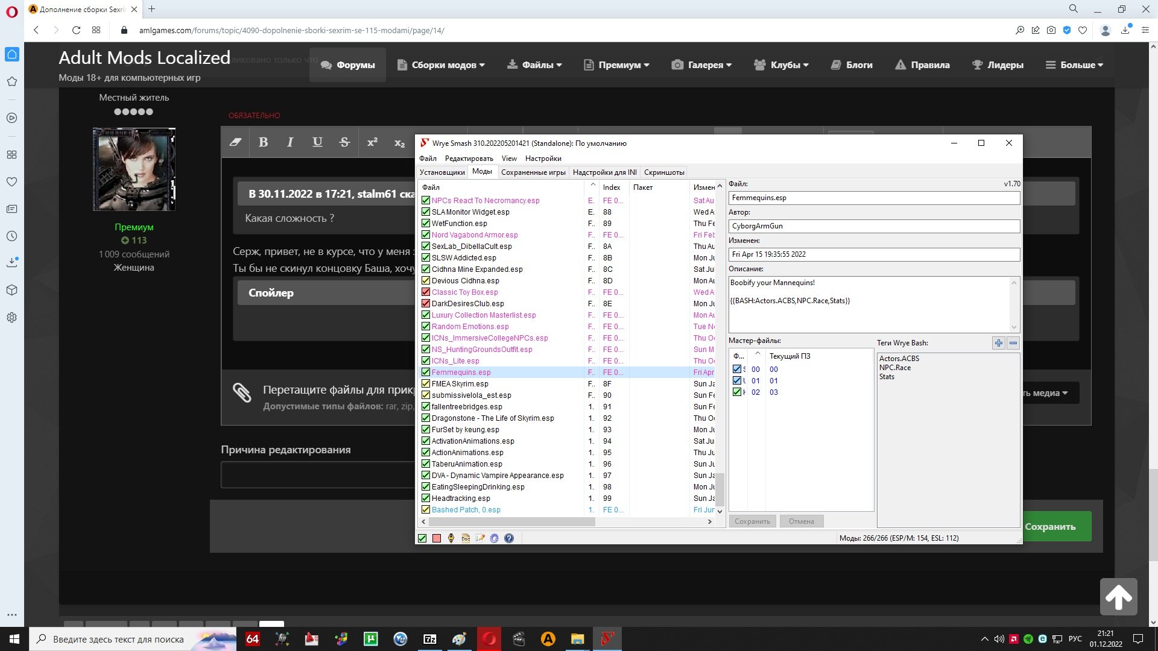Remove a Bash tag with minus button
The height and width of the screenshot is (651, 1158).
point(1013,343)
